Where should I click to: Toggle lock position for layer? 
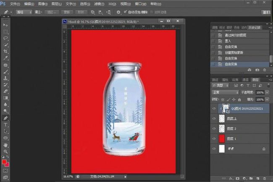click(x=234, y=100)
